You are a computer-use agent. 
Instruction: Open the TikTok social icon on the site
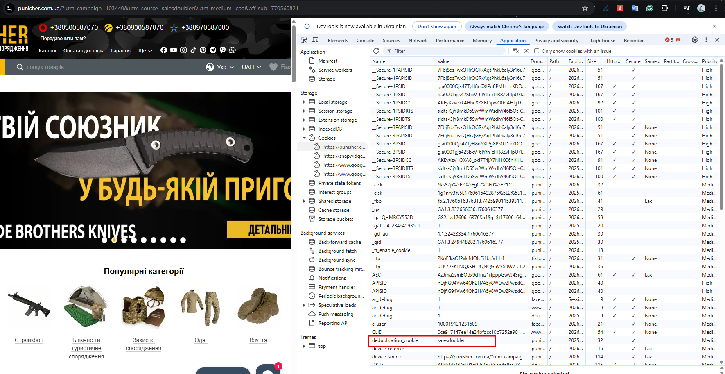(x=193, y=50)
